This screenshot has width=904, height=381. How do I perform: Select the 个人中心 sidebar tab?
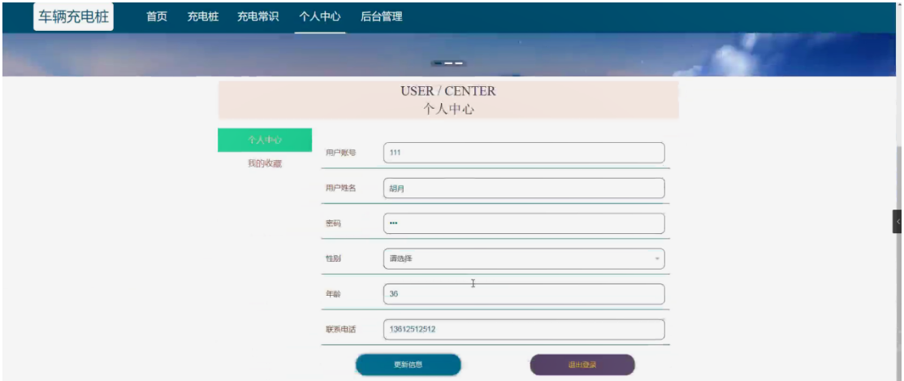(265, 140)
